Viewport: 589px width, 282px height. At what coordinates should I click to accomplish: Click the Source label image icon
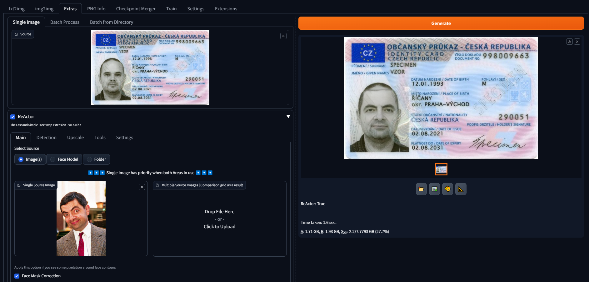pos(16,34)
